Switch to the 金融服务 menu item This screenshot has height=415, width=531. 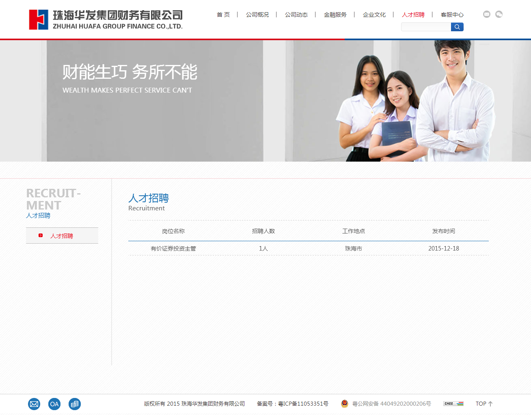335,15
